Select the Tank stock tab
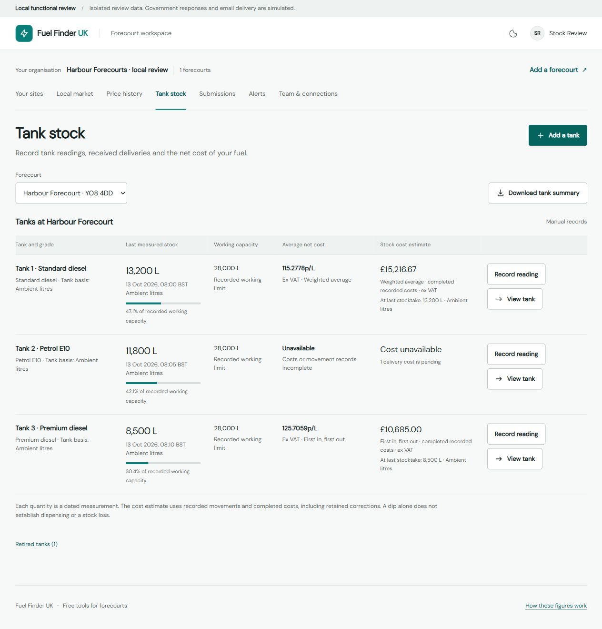602x629 pixels. (x=171, y=94)
